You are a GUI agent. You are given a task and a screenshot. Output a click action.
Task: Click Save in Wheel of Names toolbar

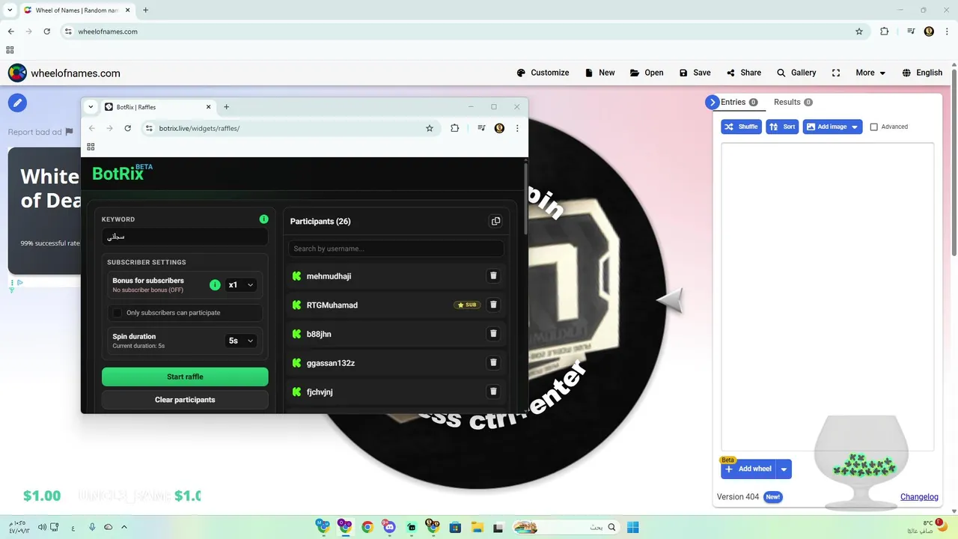[695, 73]
